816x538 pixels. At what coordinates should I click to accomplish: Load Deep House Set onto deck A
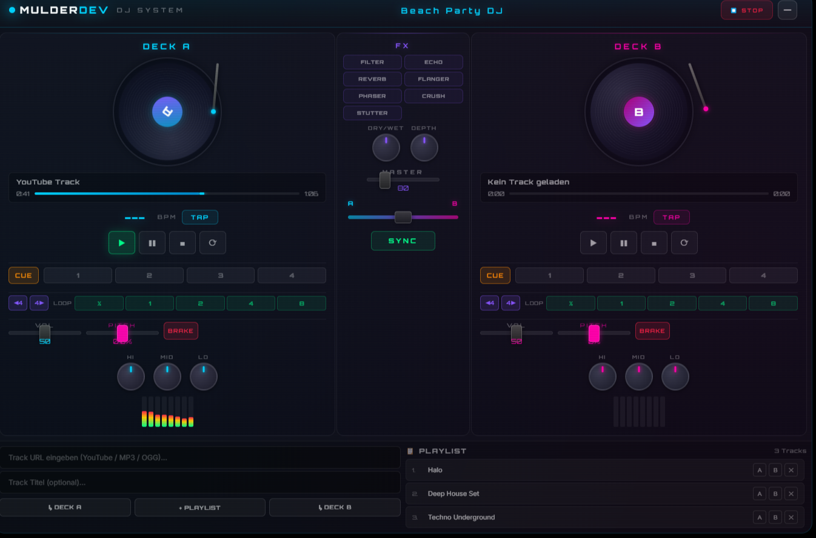coord(759,494)
